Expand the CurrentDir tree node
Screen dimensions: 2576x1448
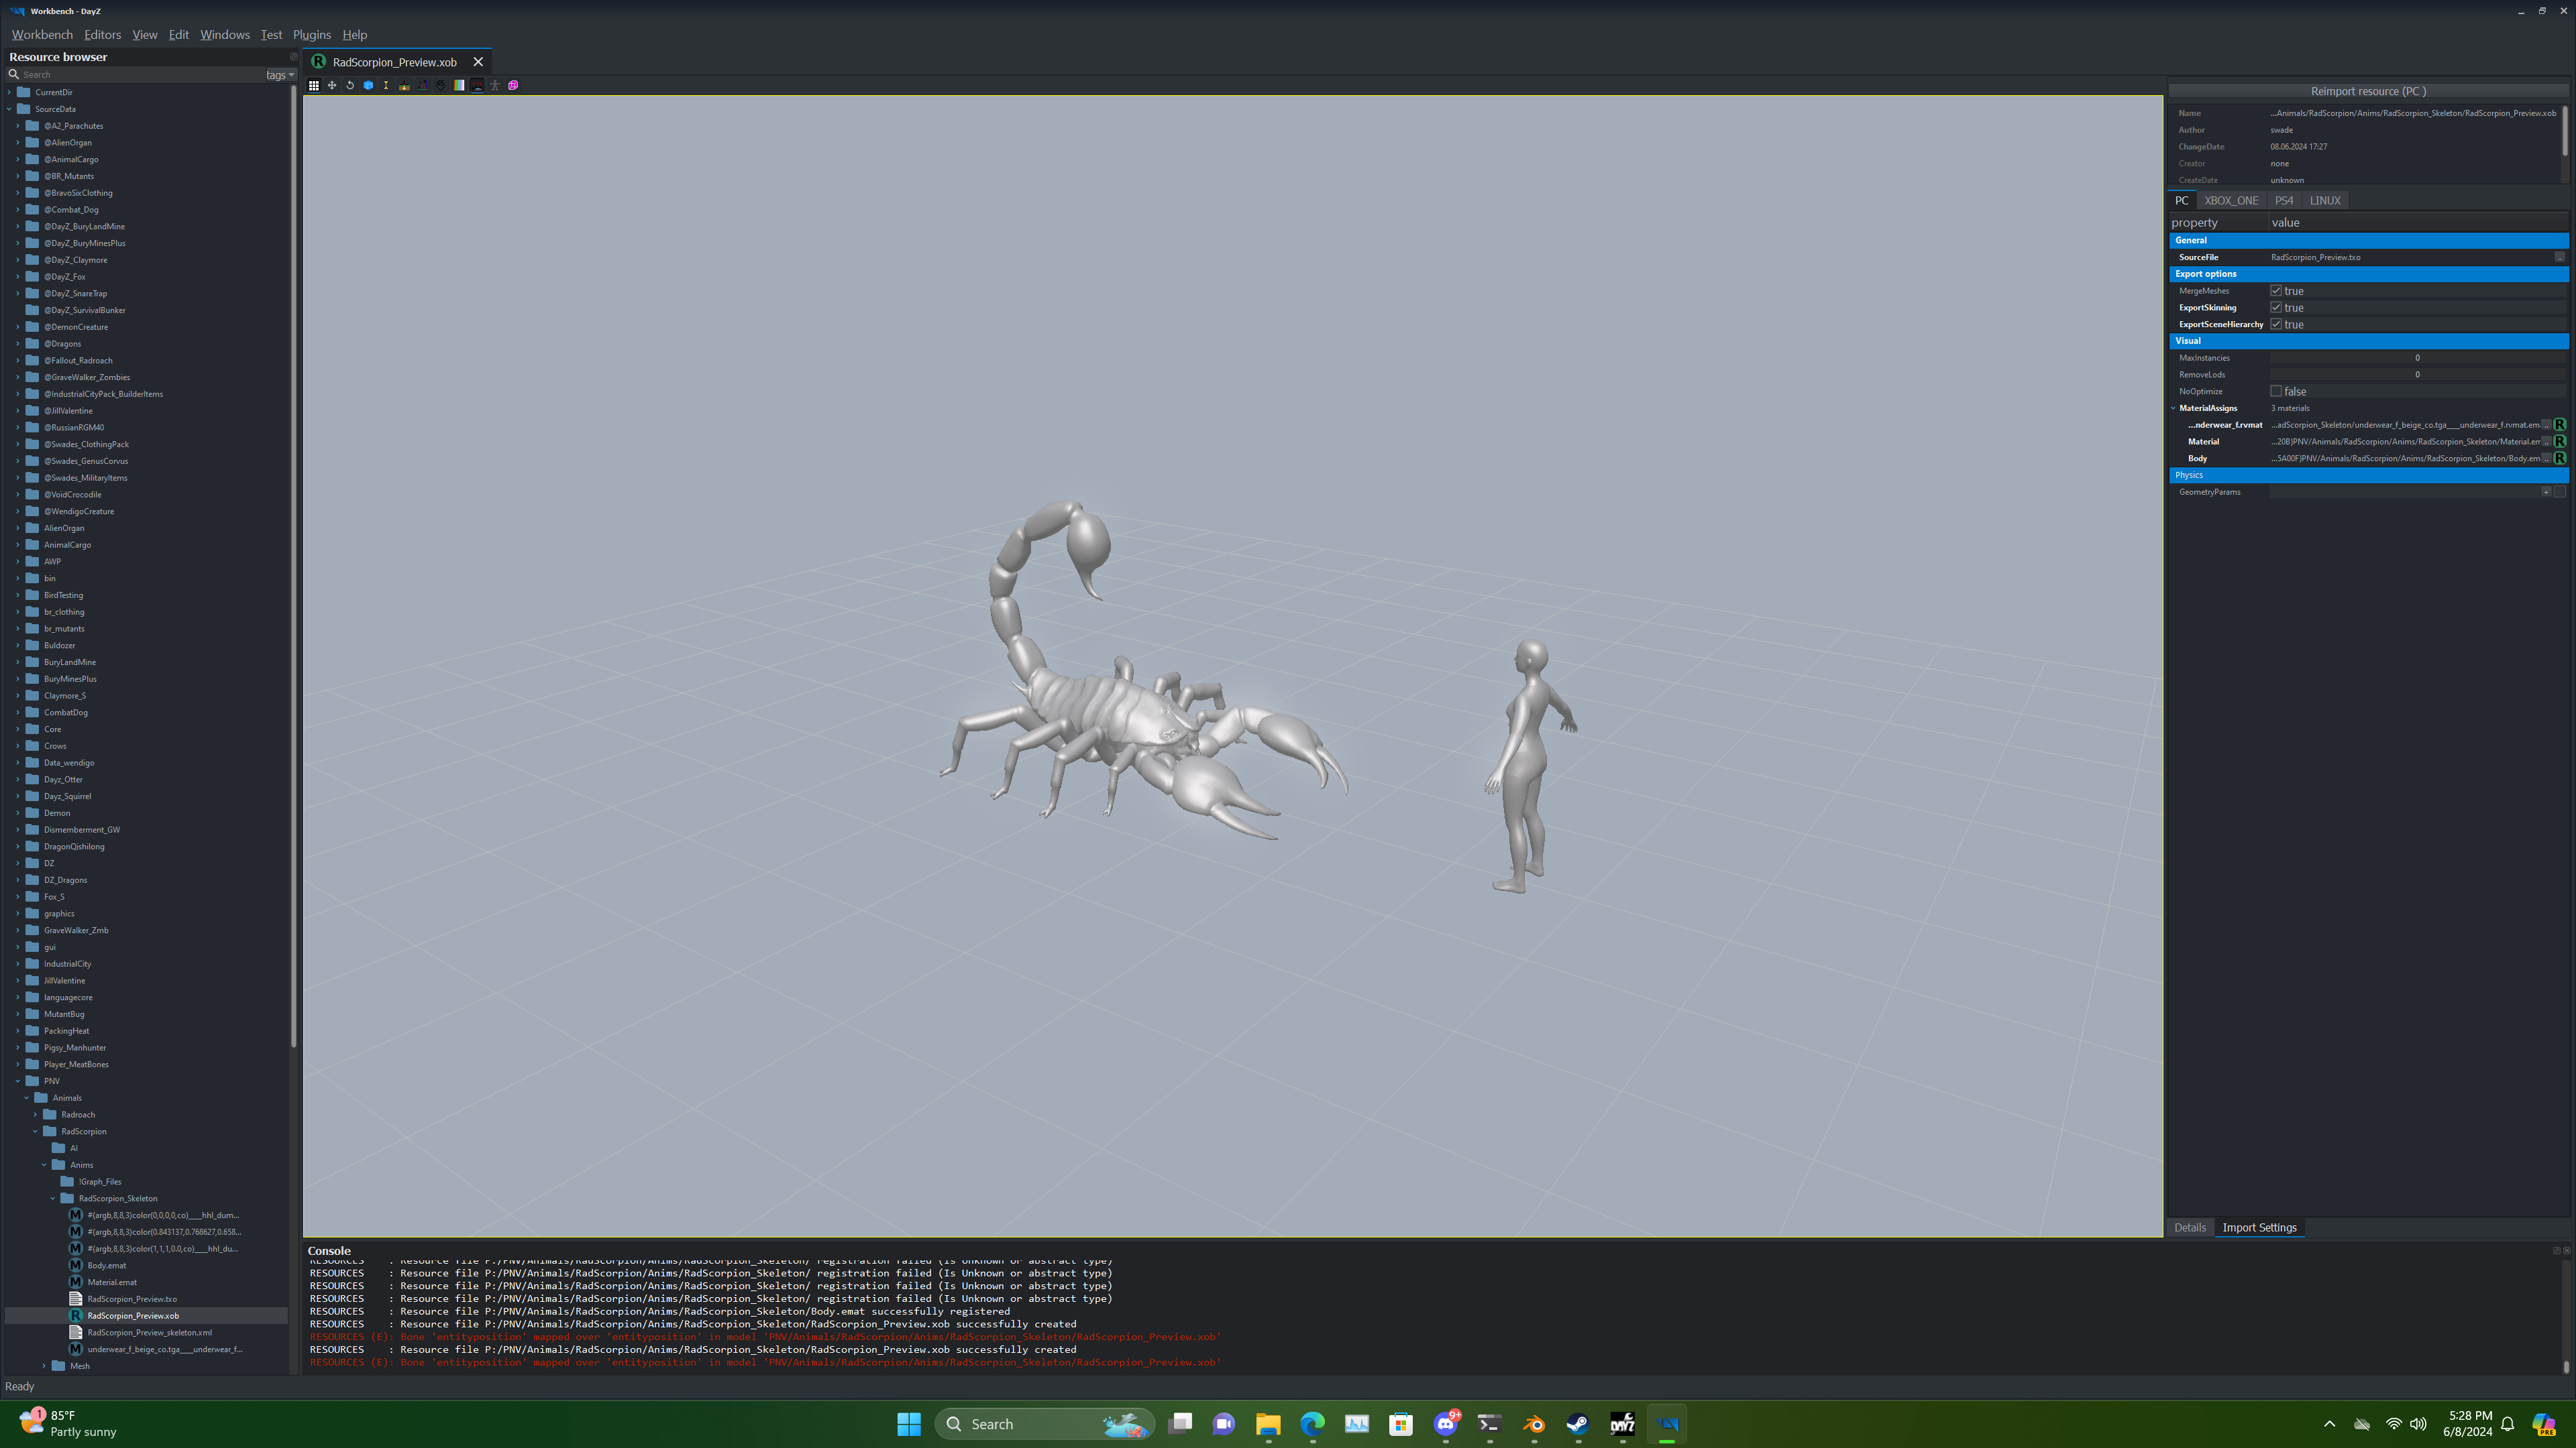tap(10, 92)
